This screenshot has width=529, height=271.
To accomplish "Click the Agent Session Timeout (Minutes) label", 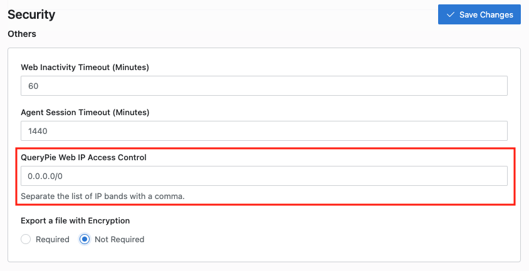I will [x=85, y=112].
